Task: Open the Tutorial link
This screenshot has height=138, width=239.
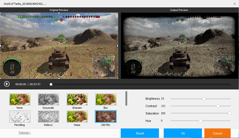Action: pyautogui.click(x=25, y=133)
